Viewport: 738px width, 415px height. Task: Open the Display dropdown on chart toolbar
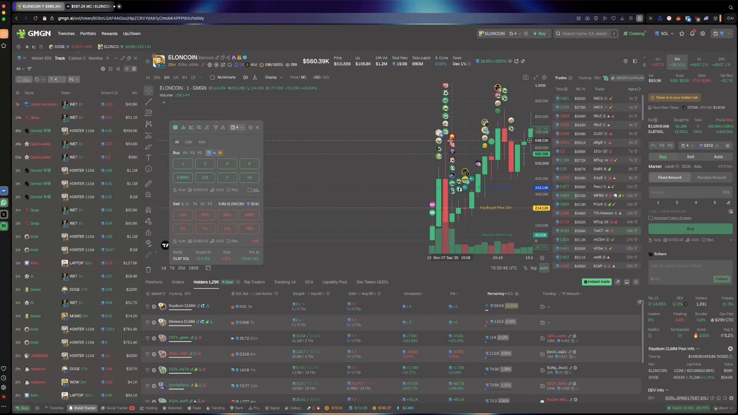pyautogui.click(x=272, y=77)
